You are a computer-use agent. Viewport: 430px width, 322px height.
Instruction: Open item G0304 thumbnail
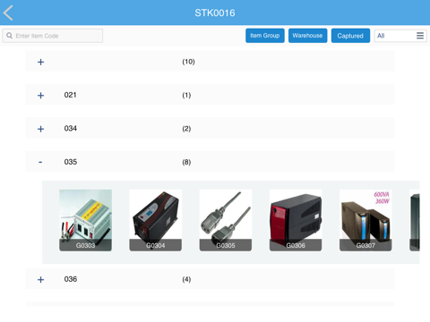(x=156, y=220)
